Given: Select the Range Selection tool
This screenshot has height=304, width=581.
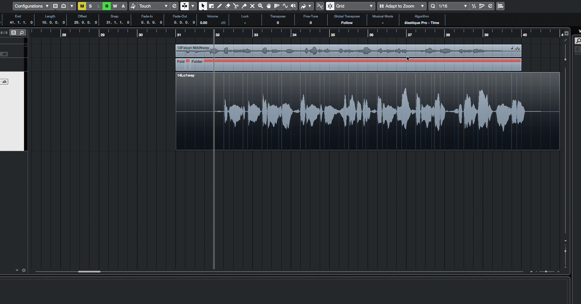Looking at the screenshot, I should point(211,6).
